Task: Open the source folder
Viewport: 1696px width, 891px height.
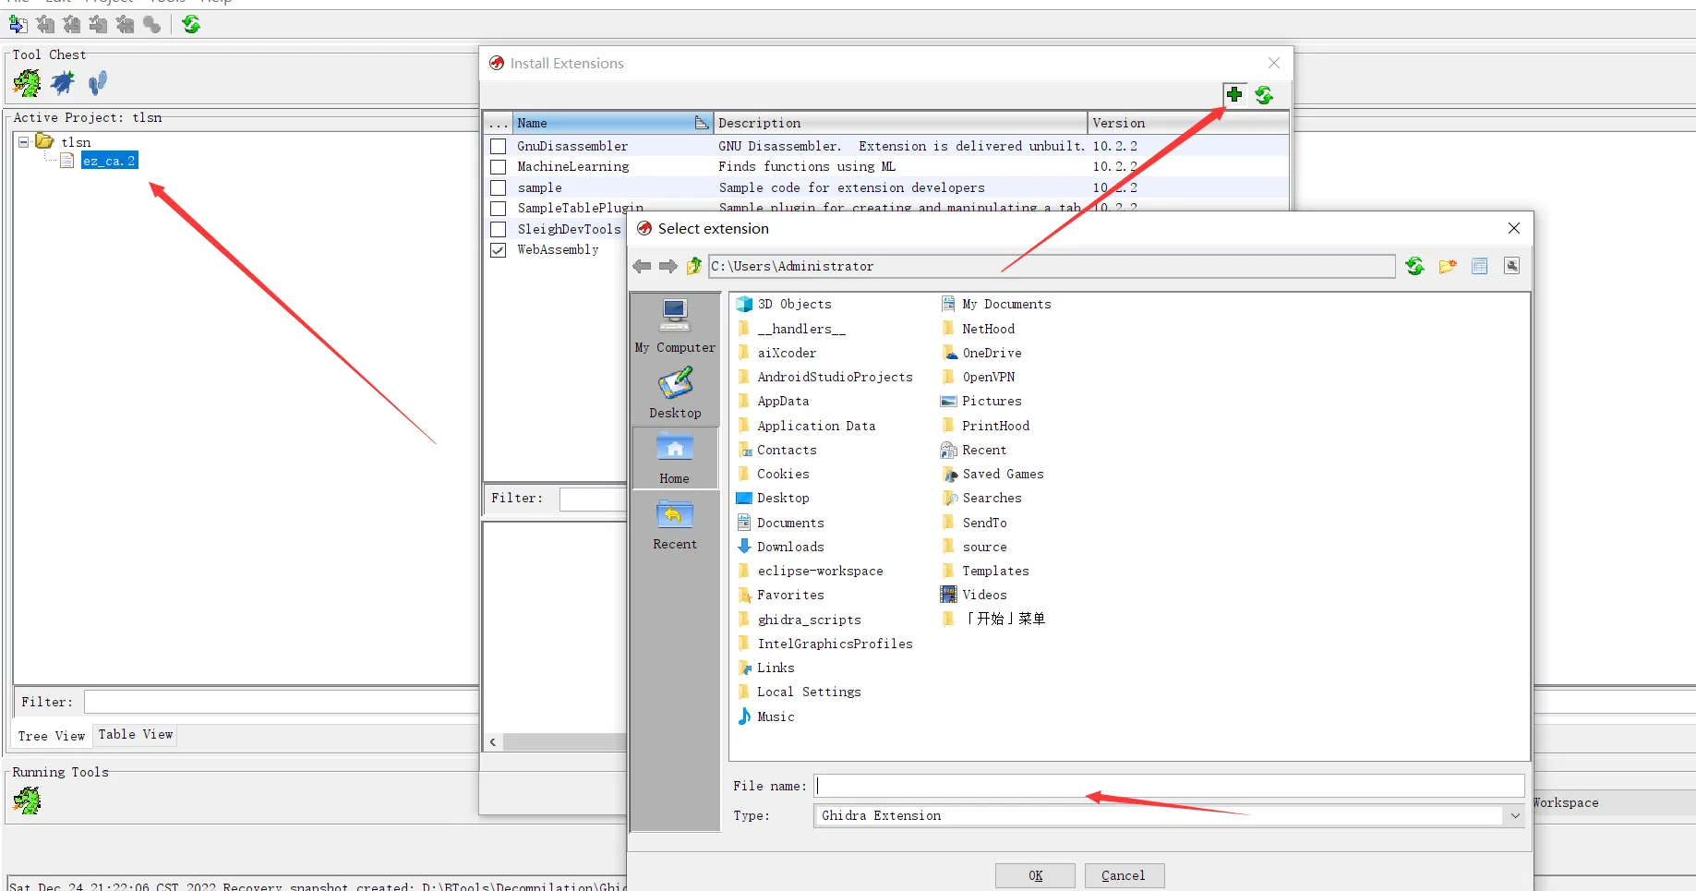Action: [x=974, y=547]
